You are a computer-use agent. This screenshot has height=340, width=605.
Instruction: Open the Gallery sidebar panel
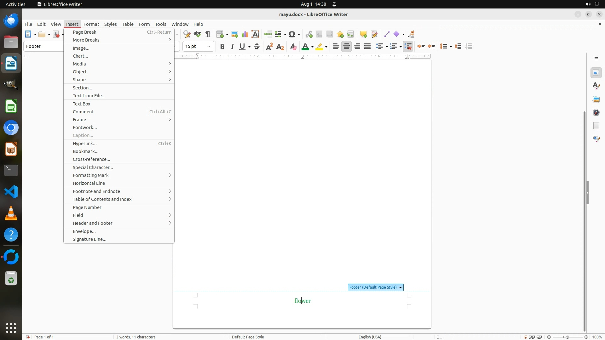pos(596,99)
